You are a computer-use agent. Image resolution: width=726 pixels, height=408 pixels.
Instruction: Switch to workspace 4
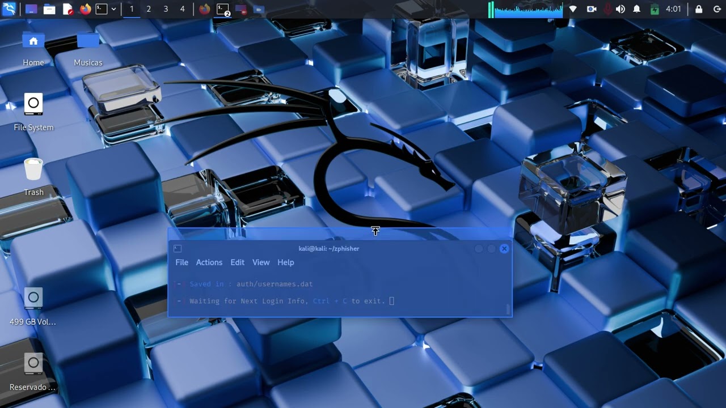point(182,9)
